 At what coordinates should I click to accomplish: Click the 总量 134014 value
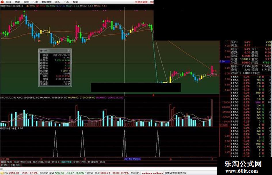(245, 59)
